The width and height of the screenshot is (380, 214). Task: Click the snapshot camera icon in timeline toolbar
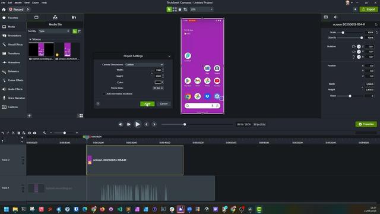pyautogui.click(x=34, y=133)
